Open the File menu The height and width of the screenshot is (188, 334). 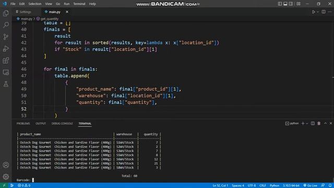coord(13,4)
